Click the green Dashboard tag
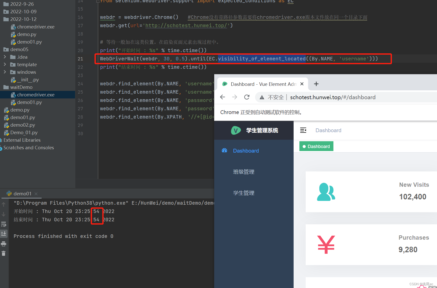The height and width of the screenshot is (288, 437). coord(316,146)
